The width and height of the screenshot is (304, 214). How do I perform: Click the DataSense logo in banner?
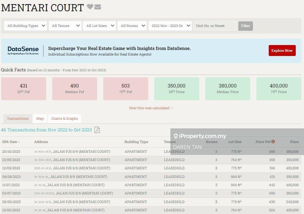(23, 51)
